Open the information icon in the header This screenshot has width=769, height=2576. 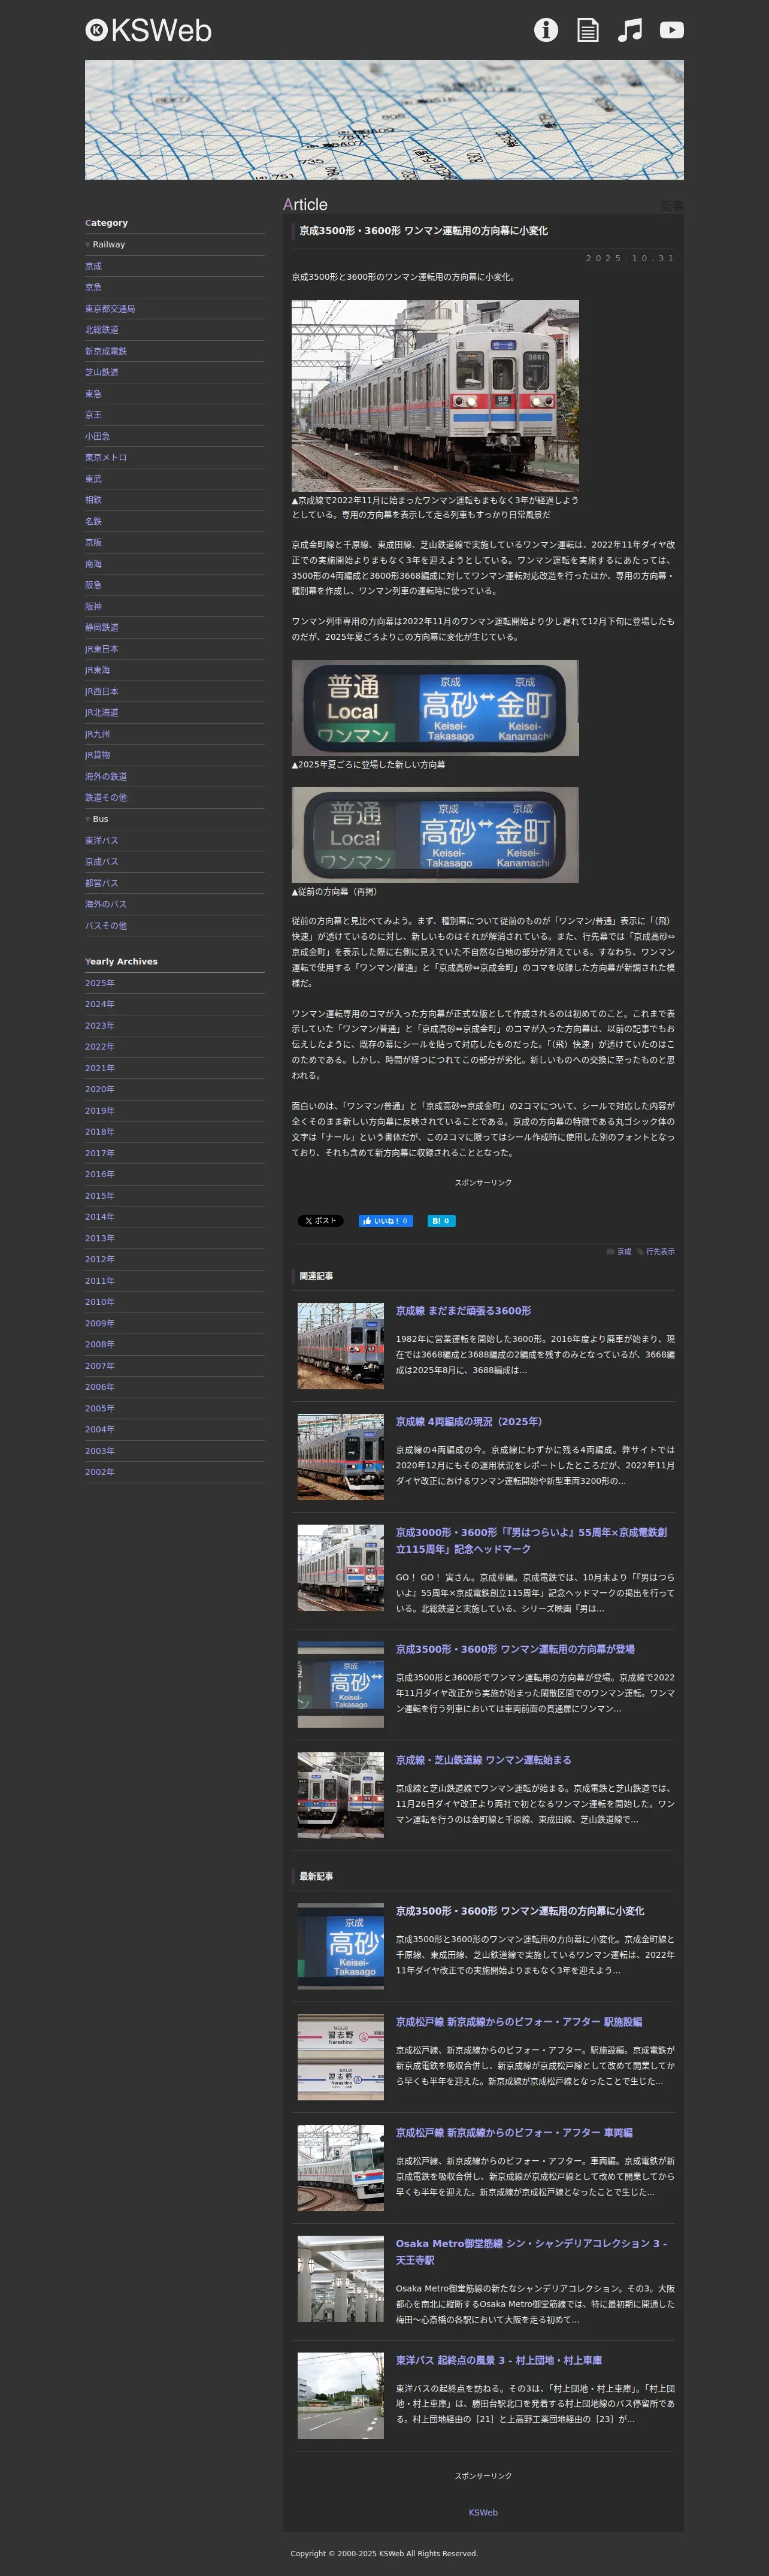546,30
